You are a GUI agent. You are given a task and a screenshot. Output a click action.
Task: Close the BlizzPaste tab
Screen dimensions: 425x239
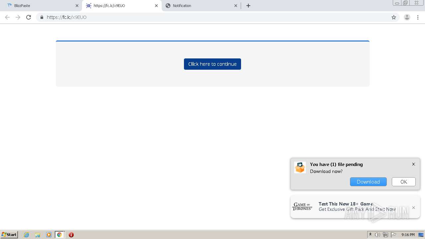(x=77, y=6)
